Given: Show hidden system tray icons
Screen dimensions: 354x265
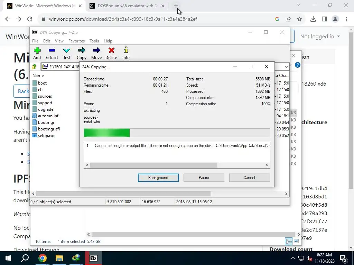Looking at the screenshot, I should click(x=292, y=258).
